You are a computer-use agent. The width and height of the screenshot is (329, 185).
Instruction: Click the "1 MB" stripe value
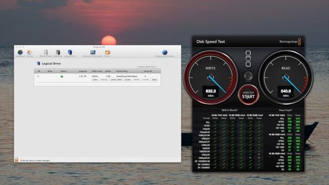click(x=108, y=77)
